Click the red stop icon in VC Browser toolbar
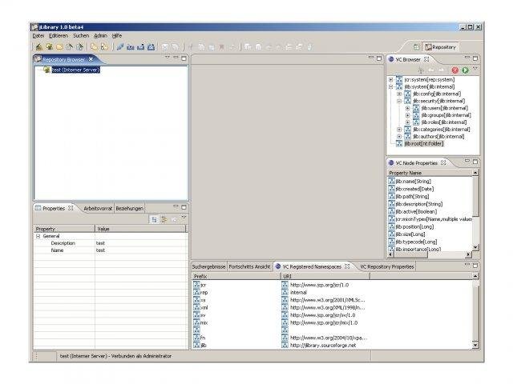The width and height of the screenshot is (513, 384). [455, 70]
